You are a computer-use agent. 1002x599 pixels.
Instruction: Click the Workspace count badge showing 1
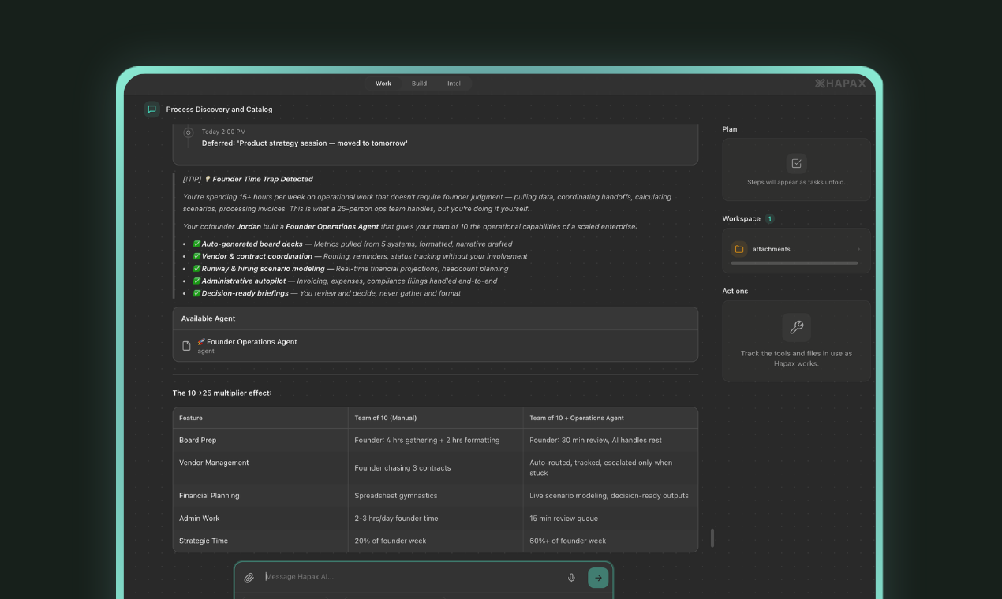point(771,218)
